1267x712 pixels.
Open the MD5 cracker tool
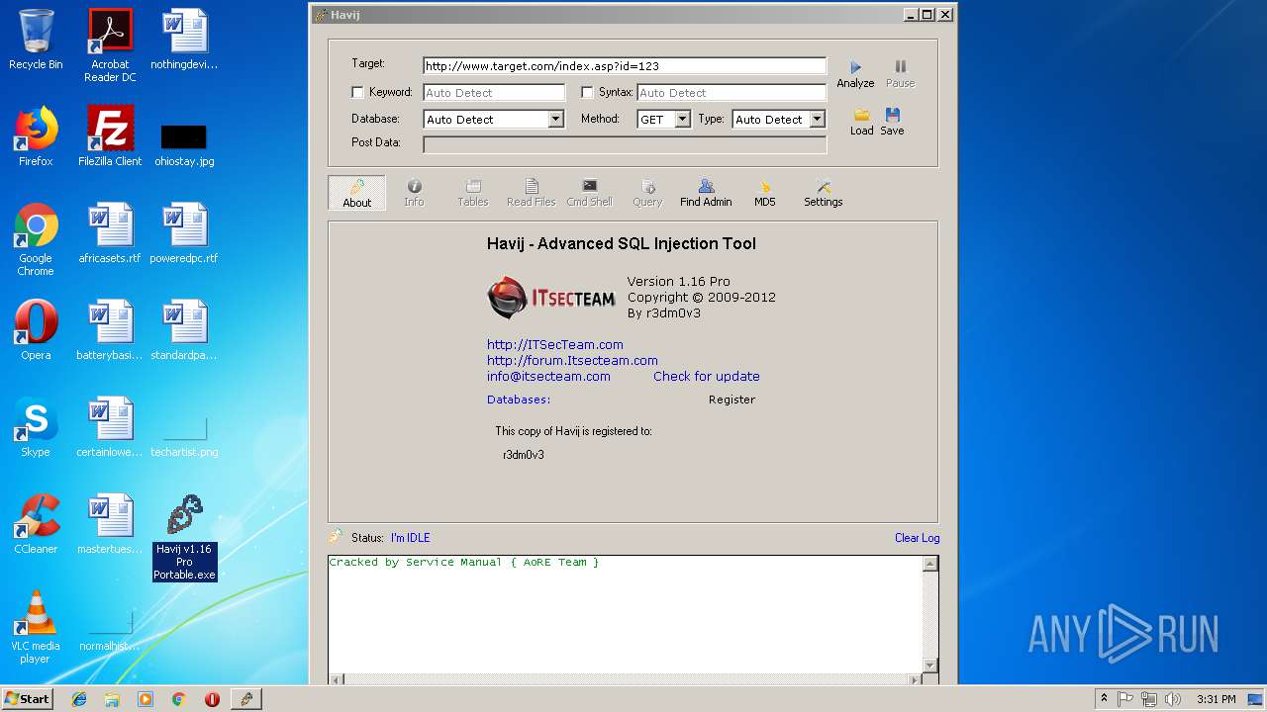tap(764, 193)
